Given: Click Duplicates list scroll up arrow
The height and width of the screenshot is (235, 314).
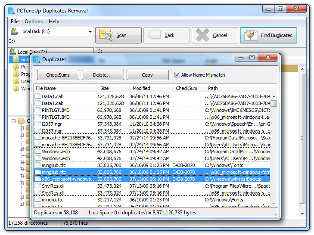Looking at the screenshot, I should coord(274,96).
